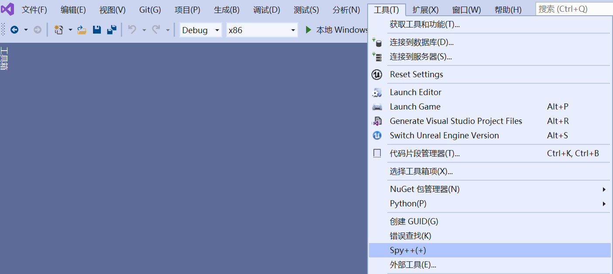This screenshot has height=274, width=613.
Task: Open the 扩展(X) menu
Action: [x=425, y=9]
